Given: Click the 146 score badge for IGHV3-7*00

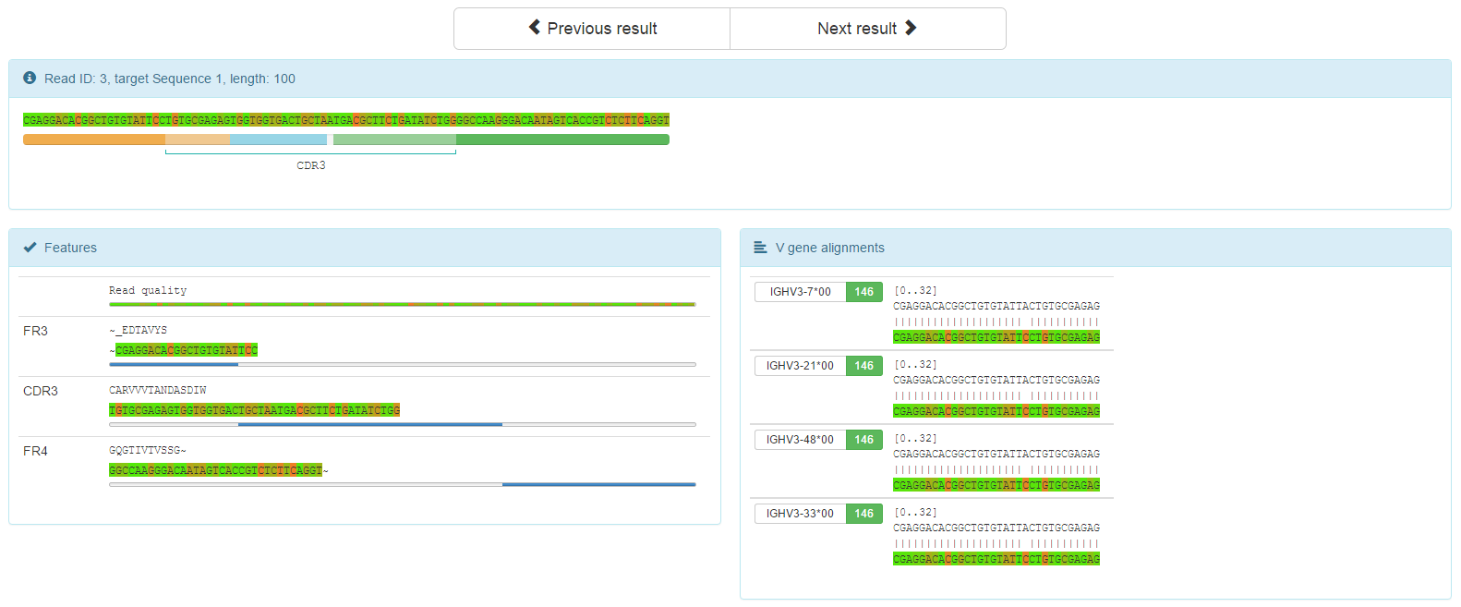Looking at the screenshot, I should [863, 292].
